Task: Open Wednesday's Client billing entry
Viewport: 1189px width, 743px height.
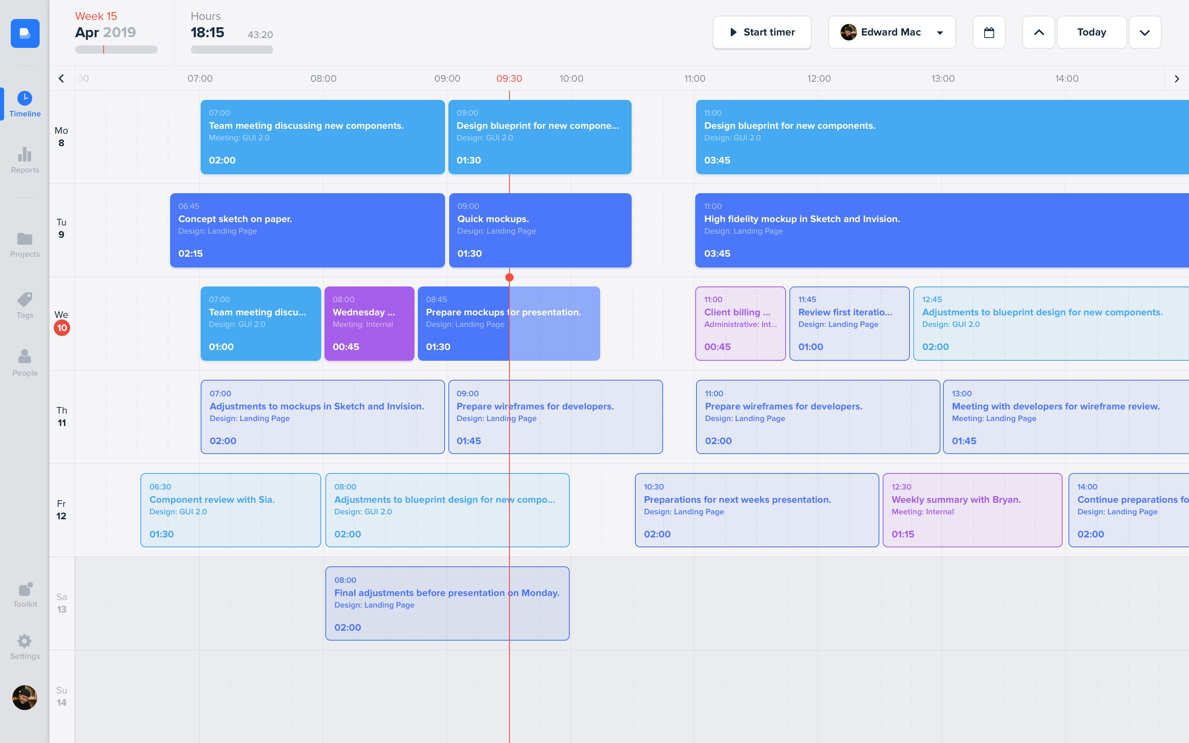Action: (x=740, y=323)
